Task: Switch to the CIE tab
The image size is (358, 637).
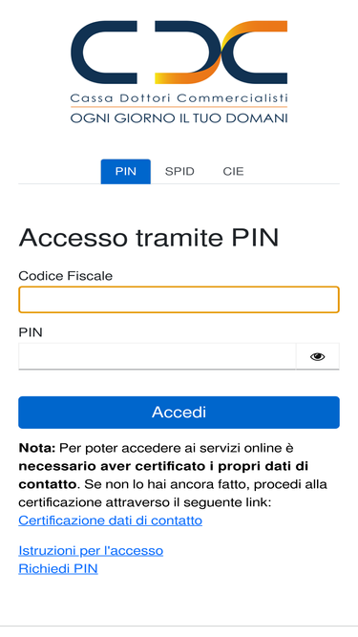Action: point(233,172)
